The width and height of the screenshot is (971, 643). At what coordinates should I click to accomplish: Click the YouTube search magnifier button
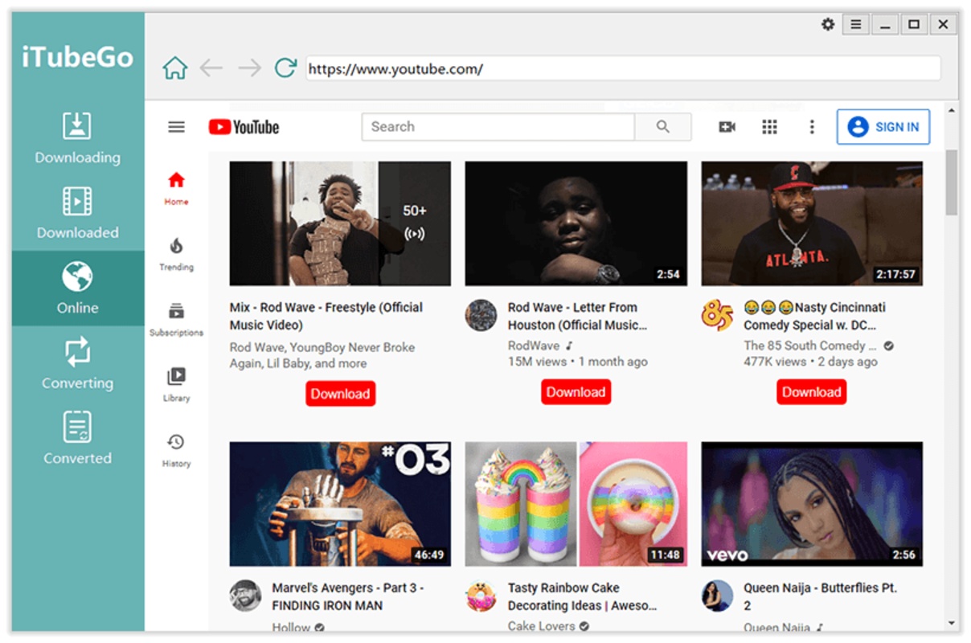pyautogui.click(x=663, y=127)
